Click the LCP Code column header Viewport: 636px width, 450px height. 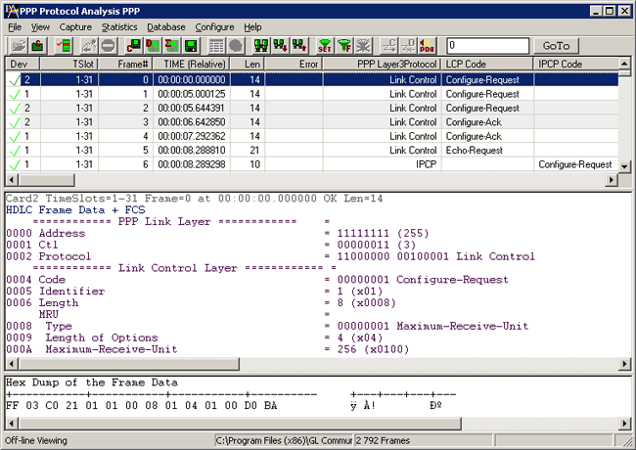tap(487, 64)
